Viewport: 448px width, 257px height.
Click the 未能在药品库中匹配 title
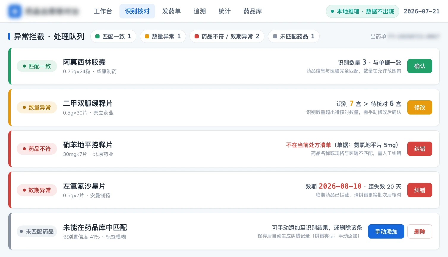click(95, 228)
